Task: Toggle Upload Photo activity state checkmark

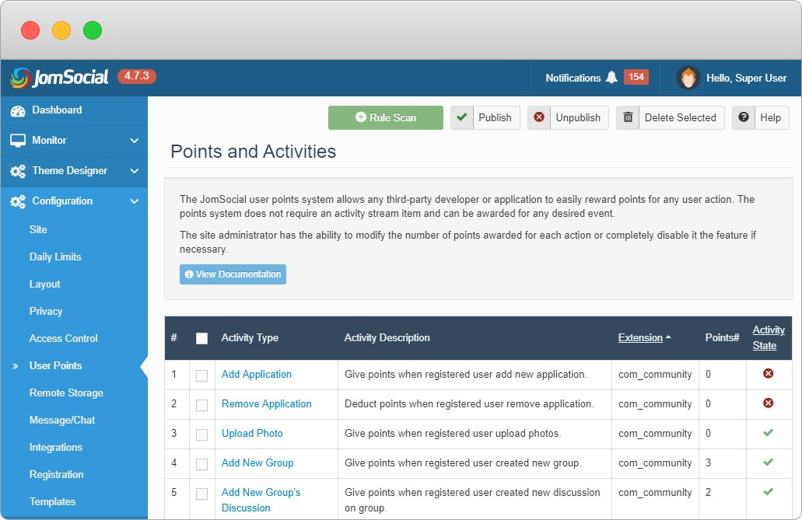Action: [769, 433]
